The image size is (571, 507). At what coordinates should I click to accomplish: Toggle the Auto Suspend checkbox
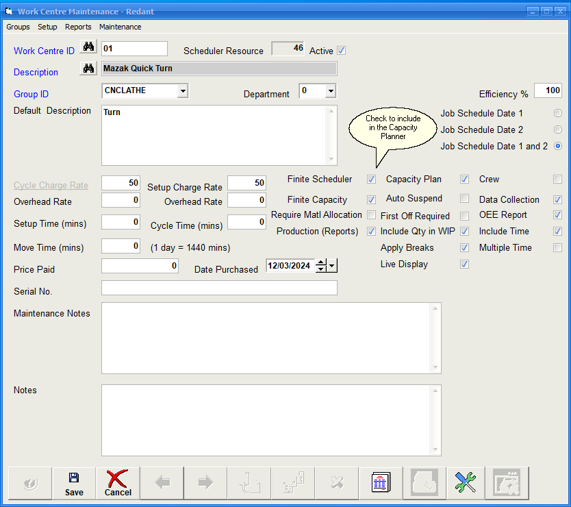(464, 199)
